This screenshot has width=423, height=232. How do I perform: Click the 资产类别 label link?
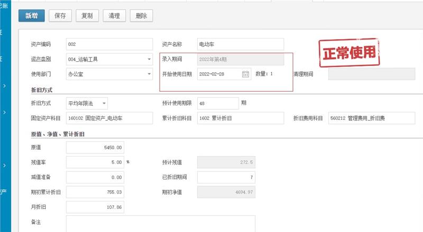click(x=42, y=59)
